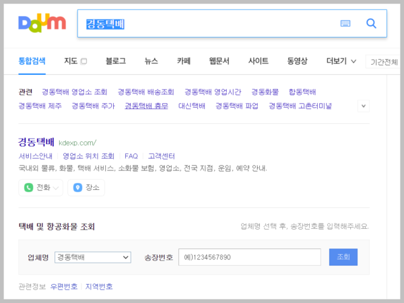Click the small map icon next to 지도

[83, 61]
